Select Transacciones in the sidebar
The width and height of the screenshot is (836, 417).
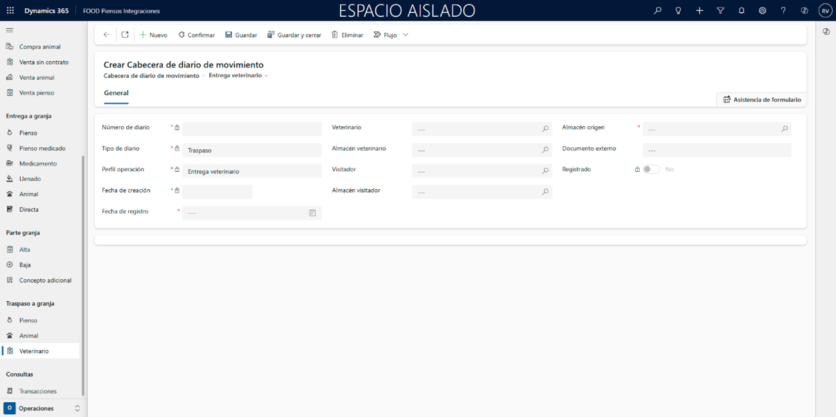37,391
